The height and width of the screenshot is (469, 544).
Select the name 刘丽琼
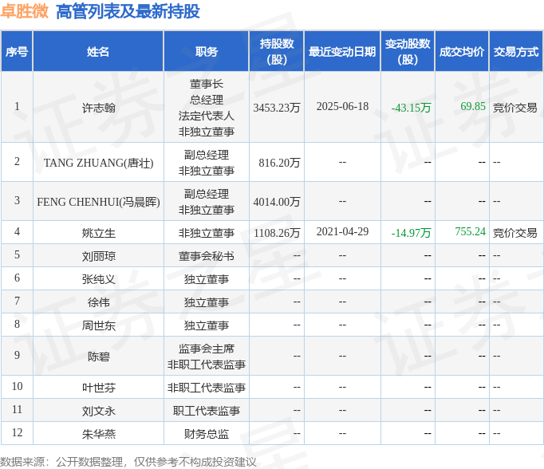99,256
